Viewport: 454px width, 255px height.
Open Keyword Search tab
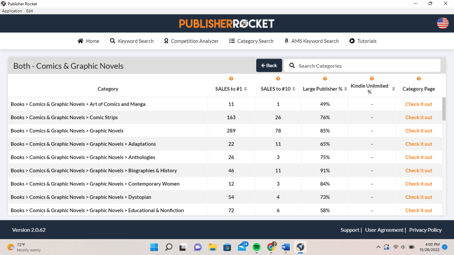[x=132, y=41]
